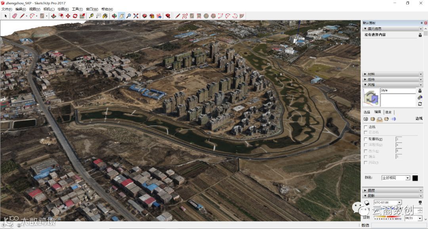Screen dimensions: 428x229
Task: Click update style refresh button
Action: [x=420, y=104]
